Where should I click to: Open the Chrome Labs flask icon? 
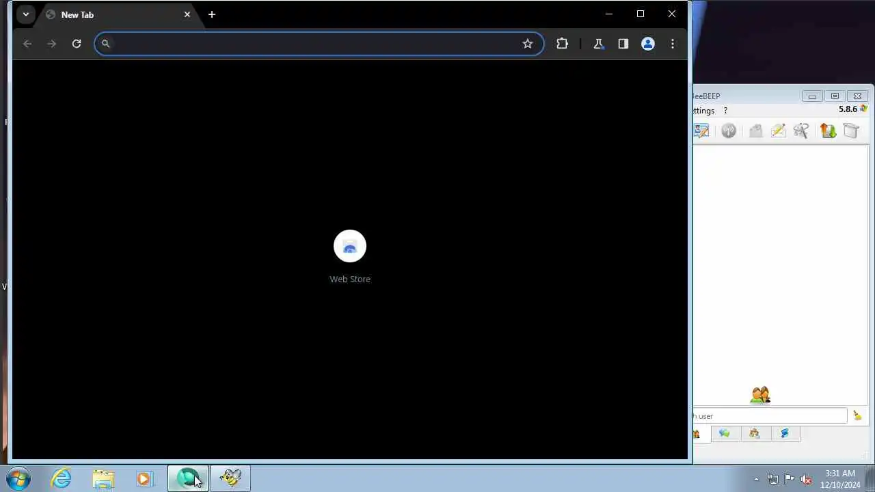coord(599,44)
